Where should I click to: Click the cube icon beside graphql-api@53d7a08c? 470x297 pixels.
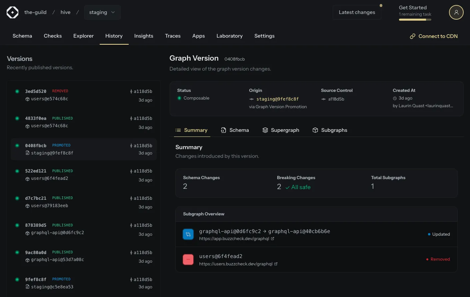pos(27,260)
